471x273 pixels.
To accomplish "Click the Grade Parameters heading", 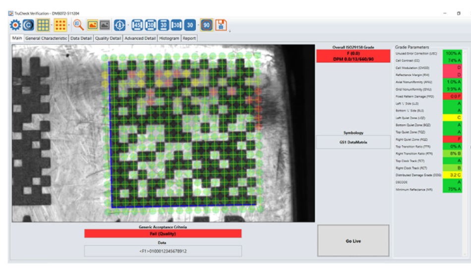I will tap(412, 47).
